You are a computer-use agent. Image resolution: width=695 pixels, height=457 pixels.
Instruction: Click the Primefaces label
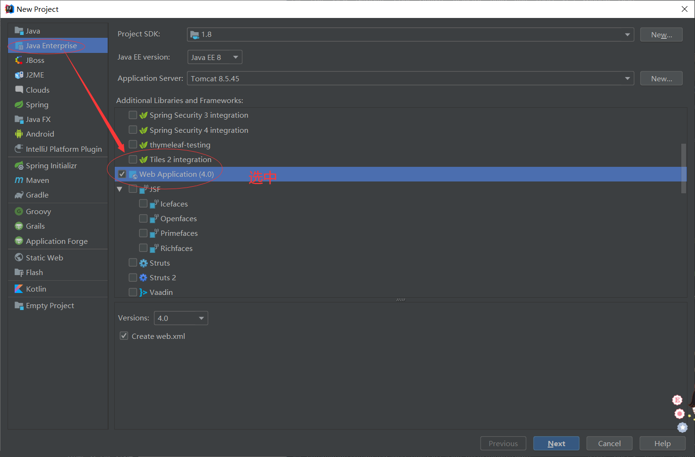tap(179, 233)
